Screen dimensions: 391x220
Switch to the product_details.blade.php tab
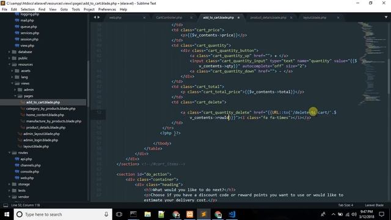tap(268, 18)
